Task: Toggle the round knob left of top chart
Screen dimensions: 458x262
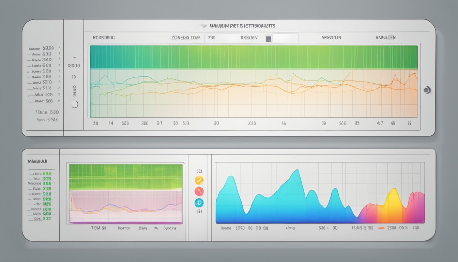Action: point(74,104)
